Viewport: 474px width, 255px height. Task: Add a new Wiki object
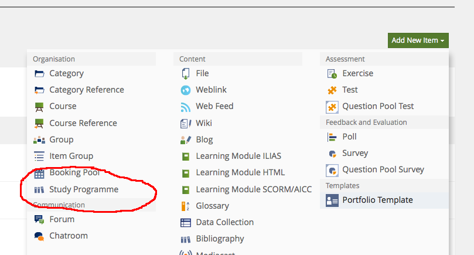pos(204,123)
